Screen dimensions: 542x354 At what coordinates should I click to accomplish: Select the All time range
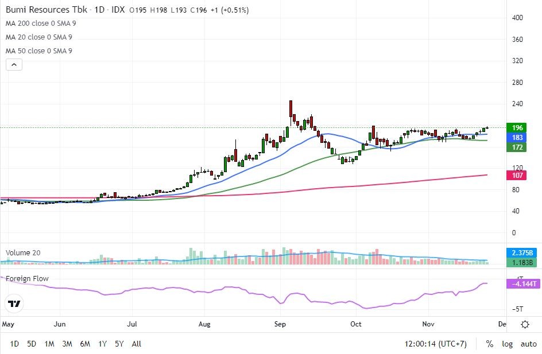(x=137, y=344)
